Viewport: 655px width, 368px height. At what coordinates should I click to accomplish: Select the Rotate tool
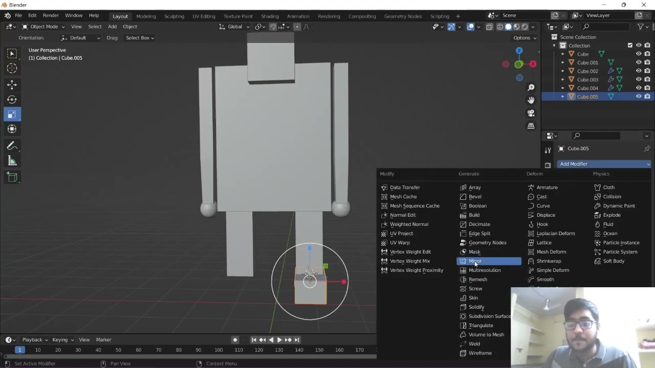click(x=12, y=100)
